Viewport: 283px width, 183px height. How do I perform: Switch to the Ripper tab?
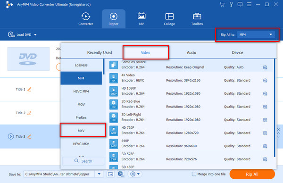pos(113,19)
